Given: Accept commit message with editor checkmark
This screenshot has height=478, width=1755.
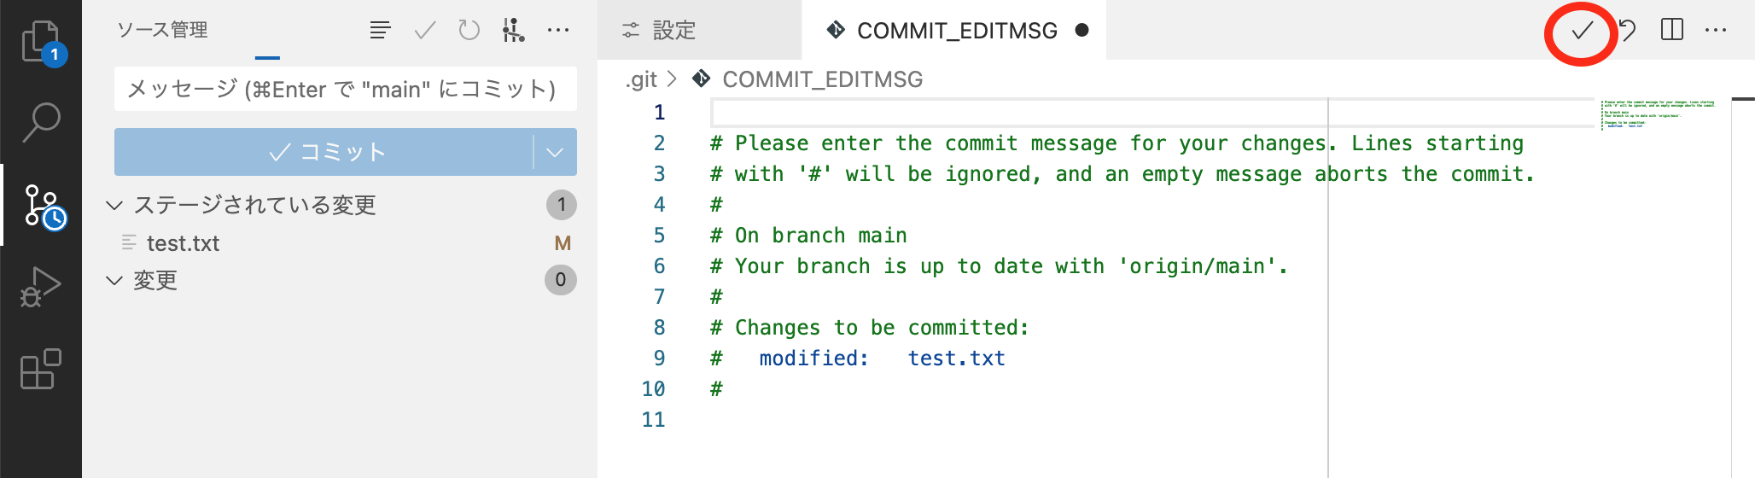Looking at the screenshot, I should [x=1582, y=31].
